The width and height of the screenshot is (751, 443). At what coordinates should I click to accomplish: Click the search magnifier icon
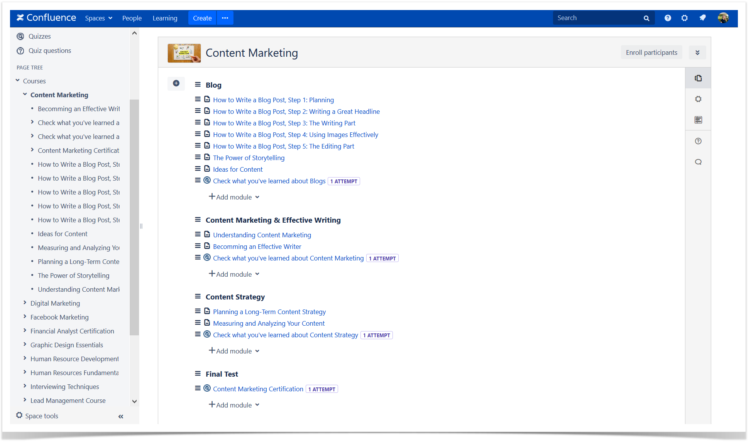click(646, 18)
